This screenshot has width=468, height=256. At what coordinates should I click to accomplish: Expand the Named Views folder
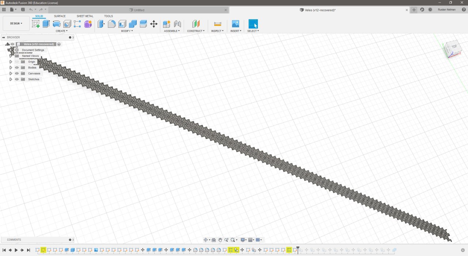coord(11,56)
